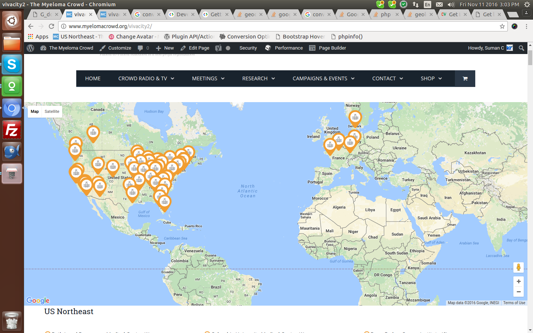Open the WordPress logo admin menu
This screenshot has width=533, height=333.
click(31, 48)
